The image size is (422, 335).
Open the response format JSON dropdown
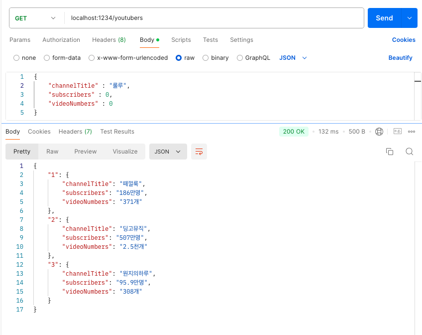coord(168,152)
